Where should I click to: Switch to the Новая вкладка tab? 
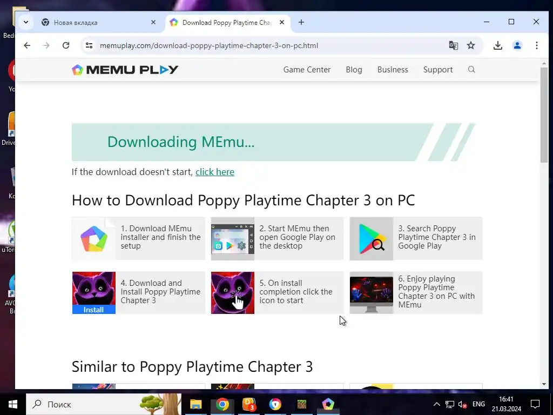coord(98,22)
